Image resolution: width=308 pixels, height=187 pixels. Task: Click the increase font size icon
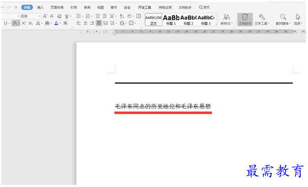45,16
